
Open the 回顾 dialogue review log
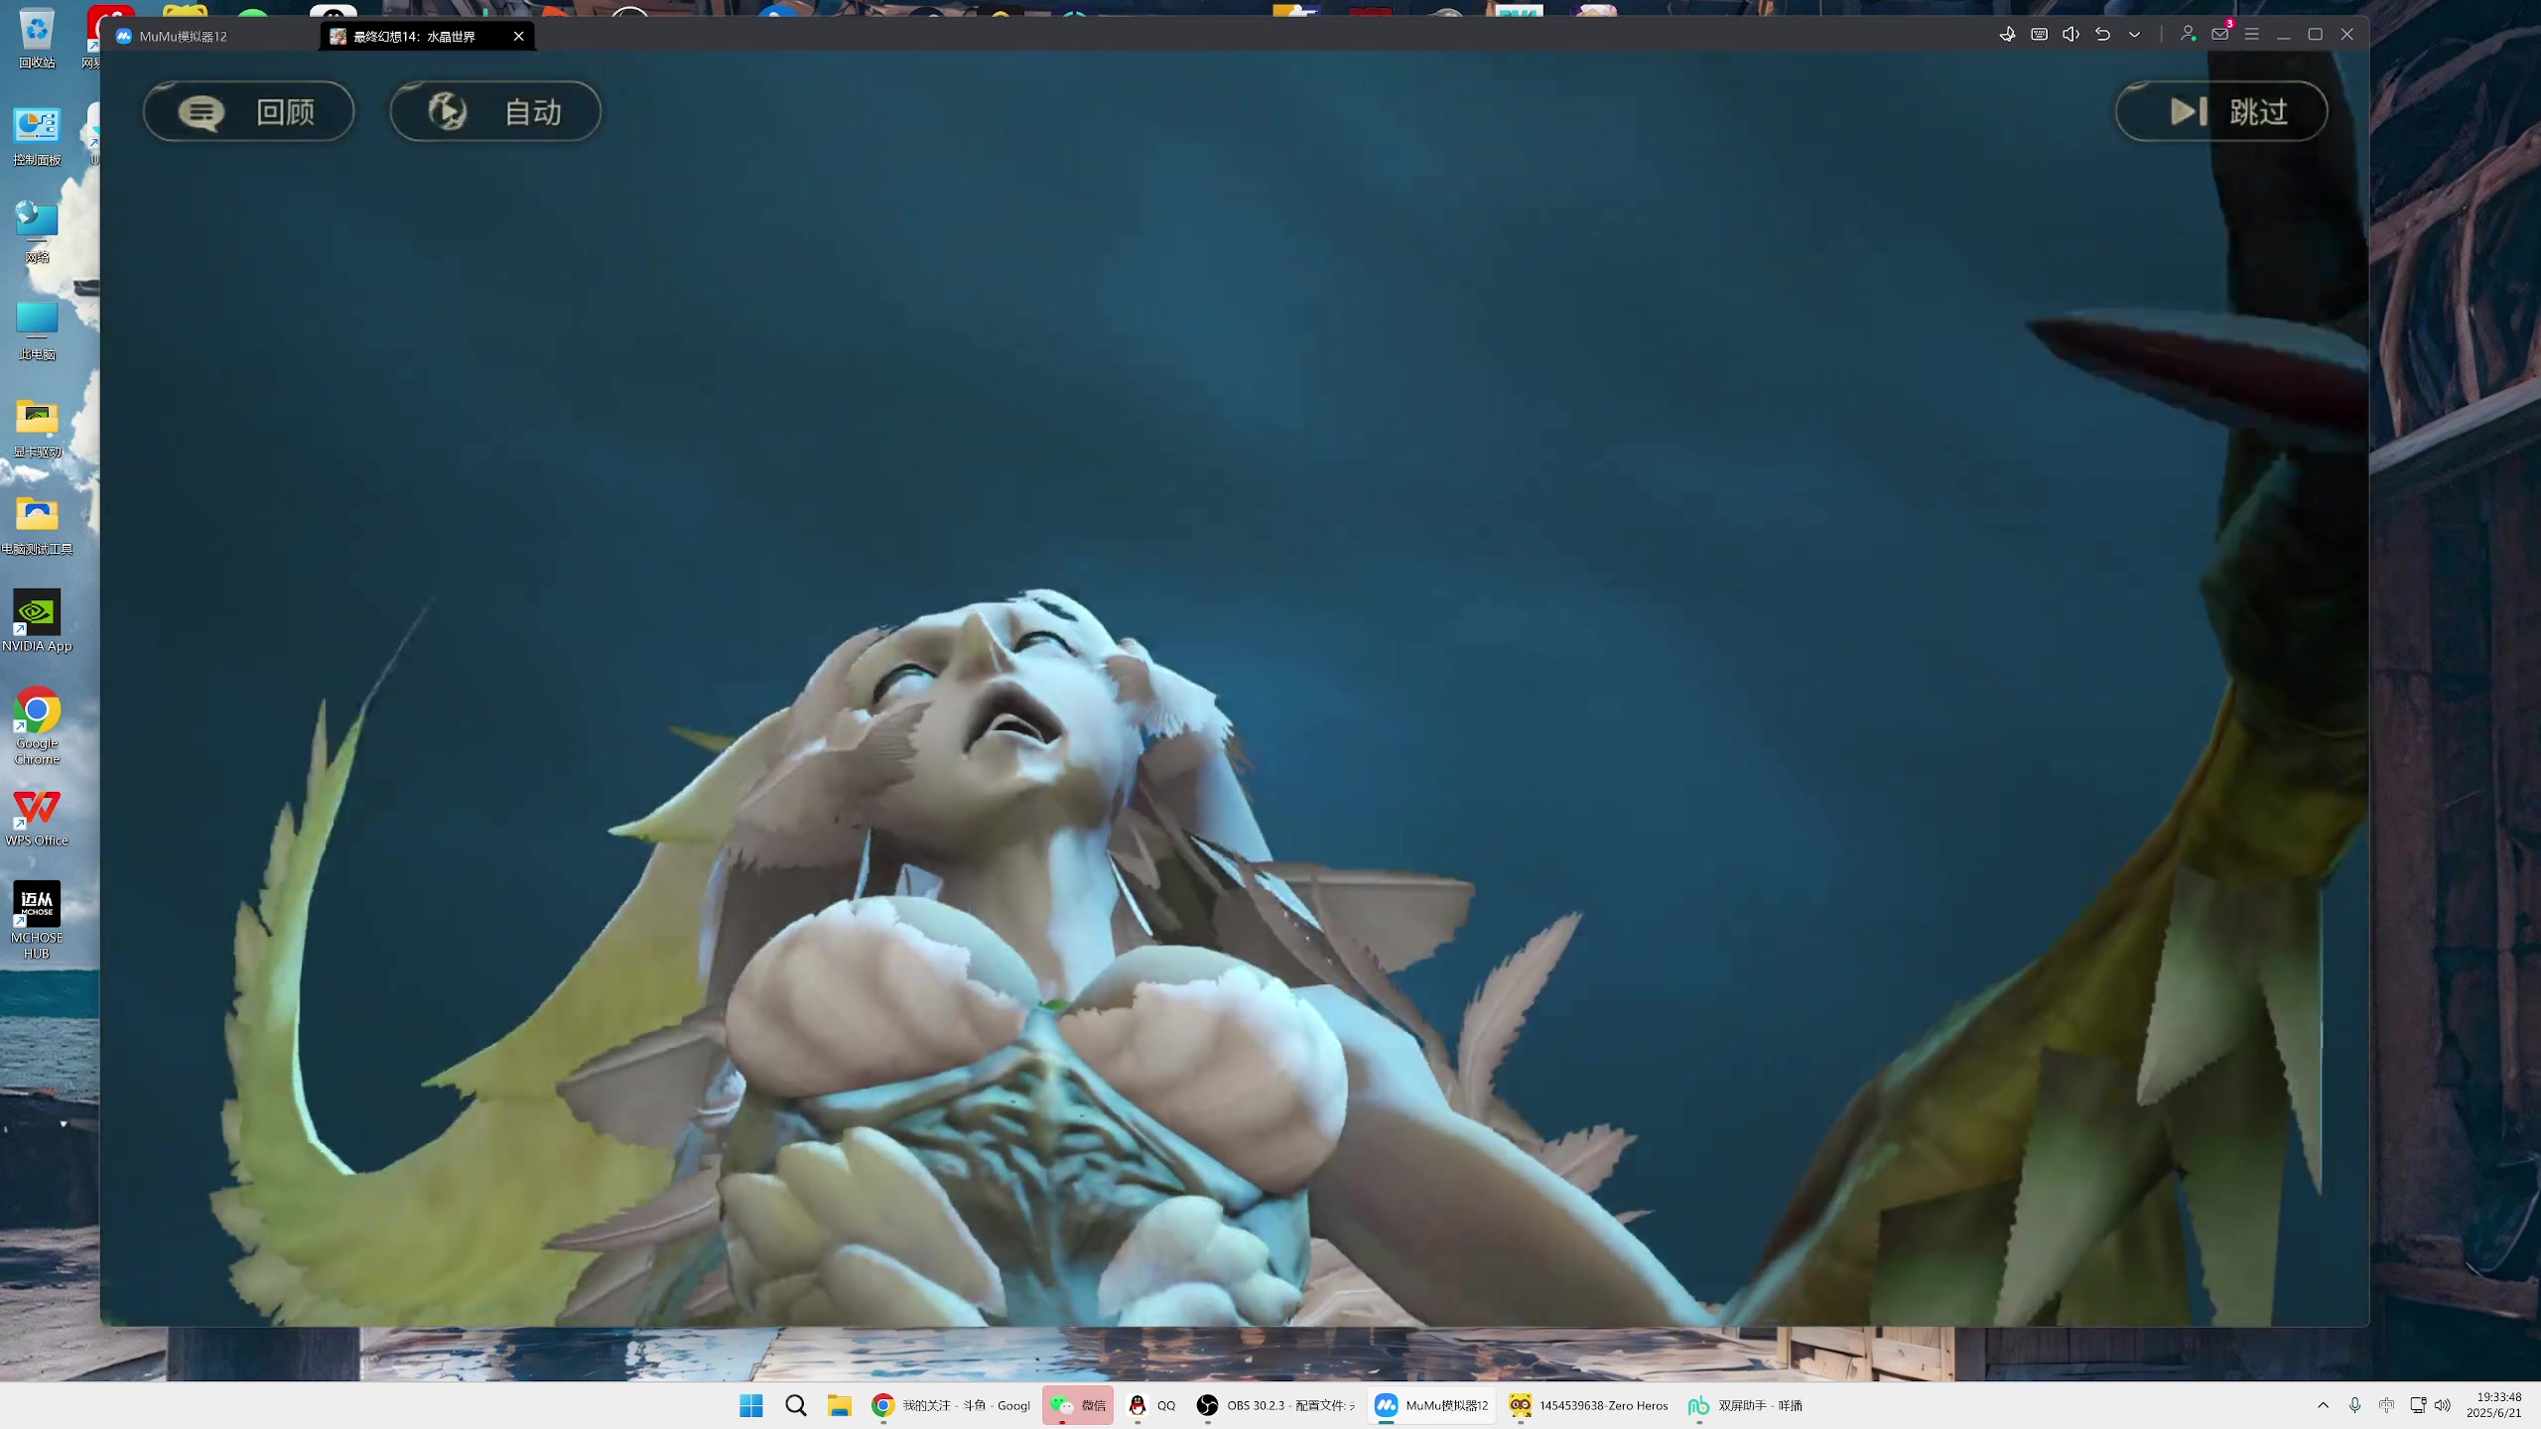[248, 111]
